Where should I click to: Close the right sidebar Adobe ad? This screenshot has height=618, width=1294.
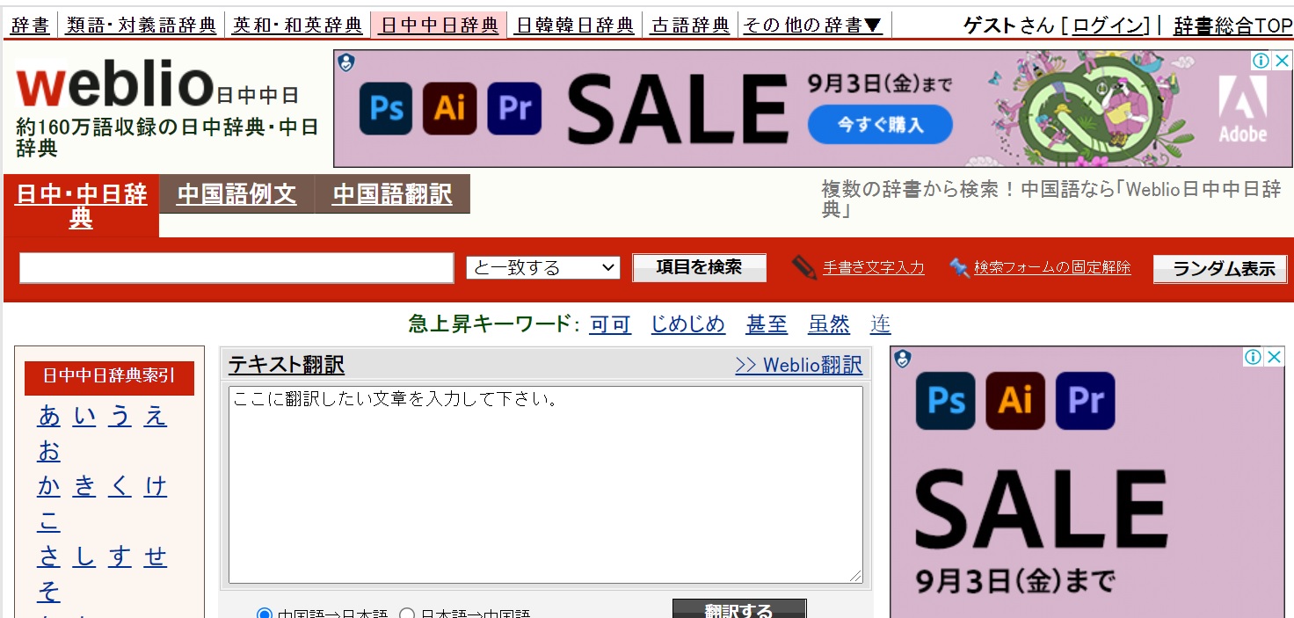1274,357
